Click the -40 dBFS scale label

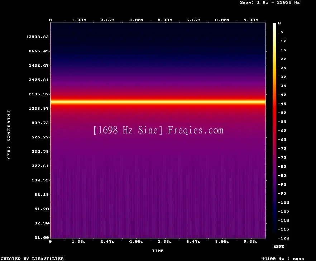(282, 95)
